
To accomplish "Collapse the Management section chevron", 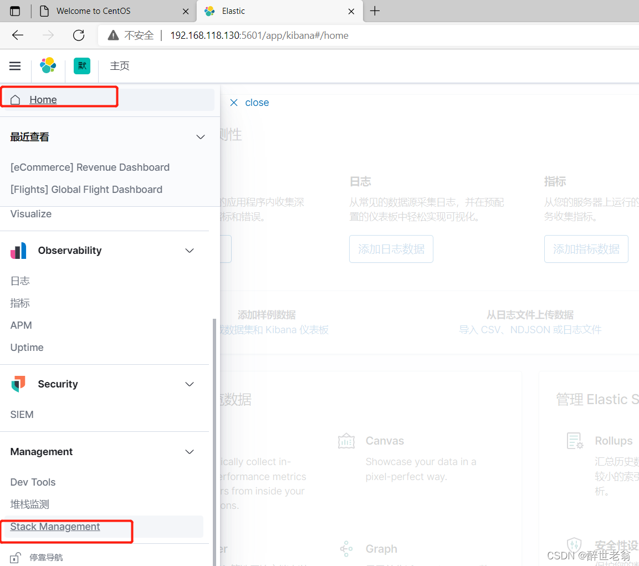I will click(190, 452).
